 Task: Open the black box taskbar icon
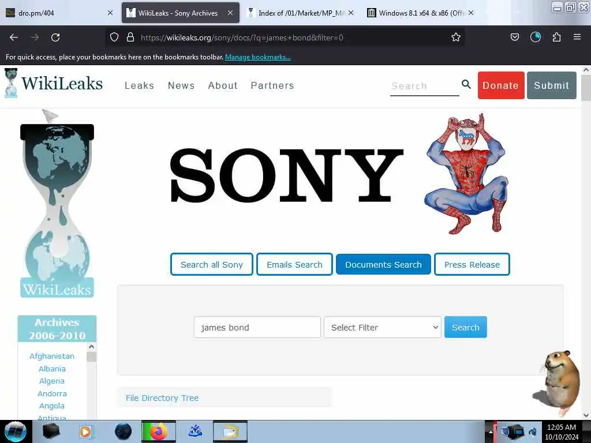pos(51,431)
